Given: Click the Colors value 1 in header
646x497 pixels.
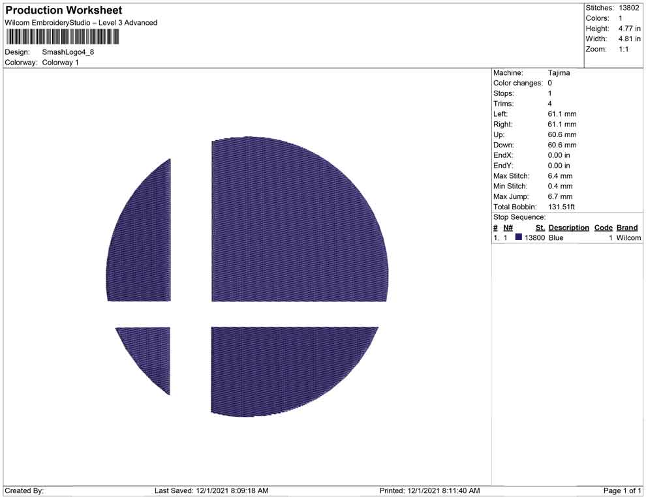Looking at the screenshot, I should (621, 18).
